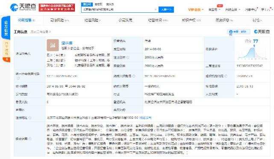Select the 查公司 search tab
The width and height of the screenshot is (274, 159).
tap(87, 4)
